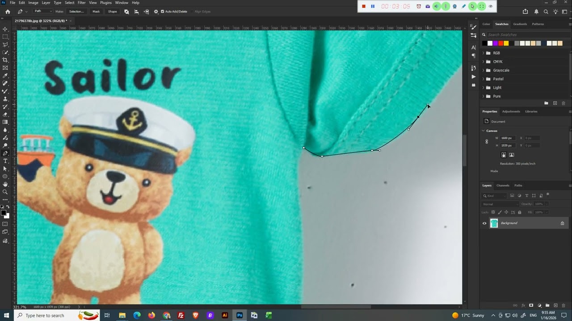Toggle pixel layer filter in Layers panel
The image size is (572, 321).
pos(512,196)
